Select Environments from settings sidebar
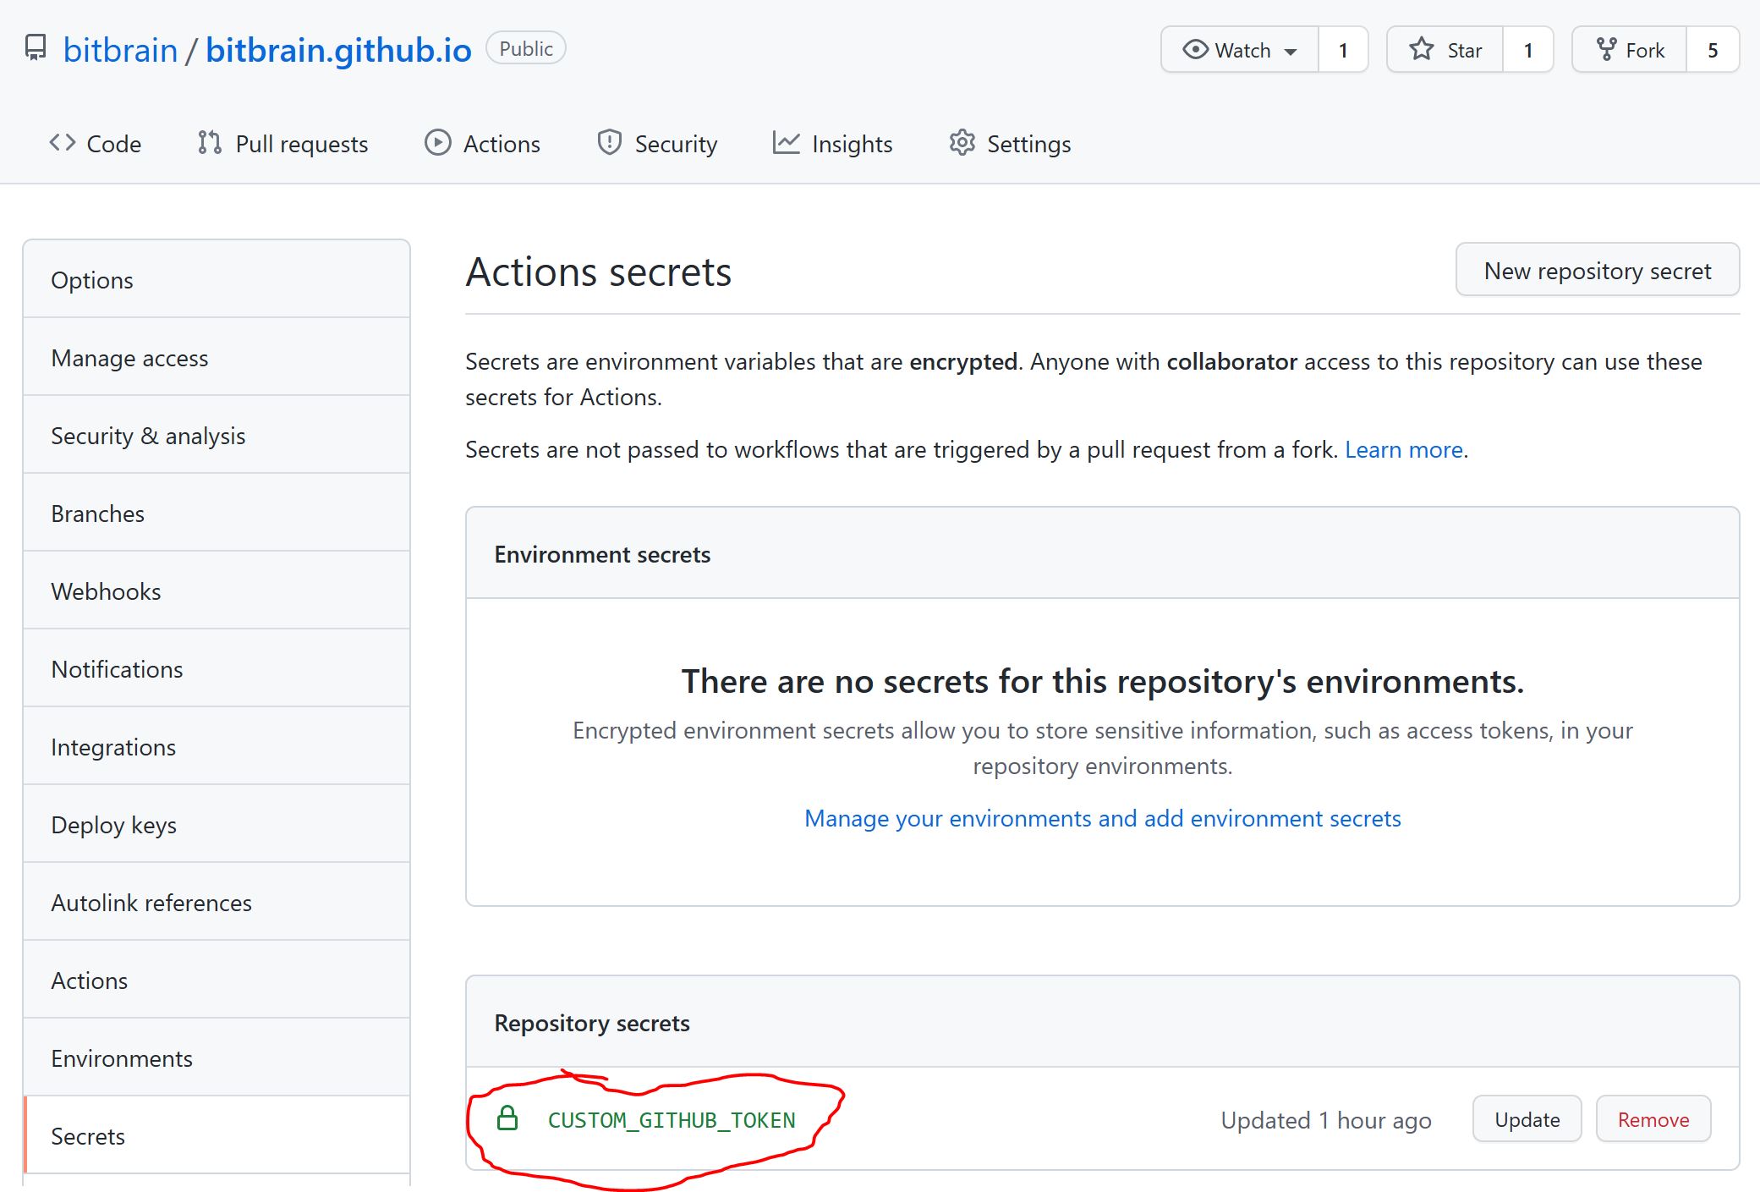 coord(123,1059)
